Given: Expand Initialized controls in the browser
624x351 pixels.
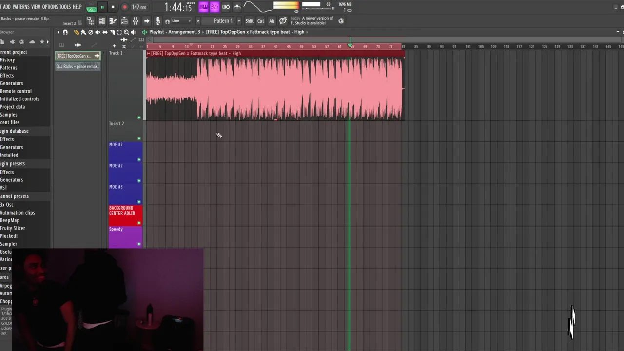Looking at the screenshot, I should point(19,99).
